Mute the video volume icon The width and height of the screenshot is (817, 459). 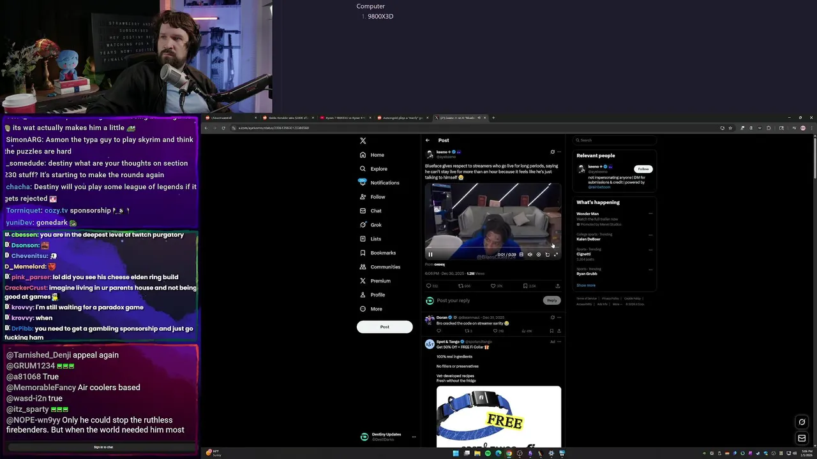pos(530,255)
